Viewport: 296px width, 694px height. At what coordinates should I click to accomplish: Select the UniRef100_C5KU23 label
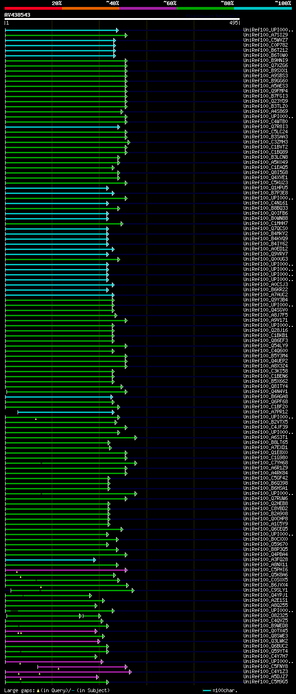265,182
